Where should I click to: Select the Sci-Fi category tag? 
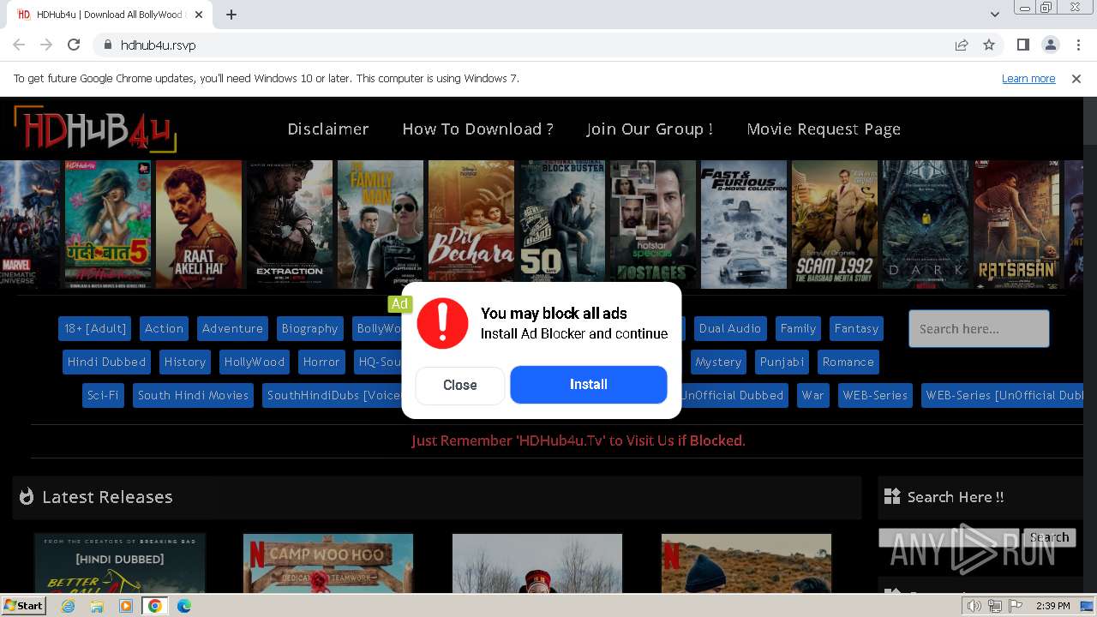click(x=103, y=395)
